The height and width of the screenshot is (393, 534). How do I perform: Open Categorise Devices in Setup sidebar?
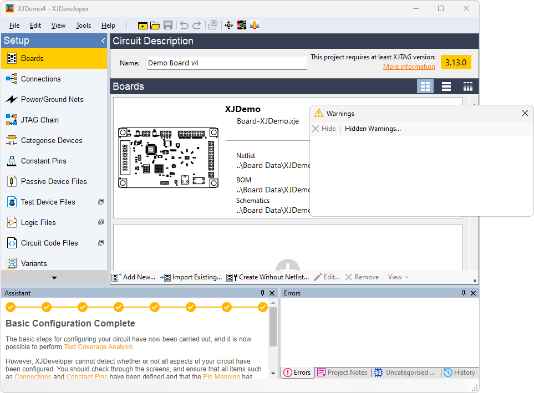coord(52,140)
